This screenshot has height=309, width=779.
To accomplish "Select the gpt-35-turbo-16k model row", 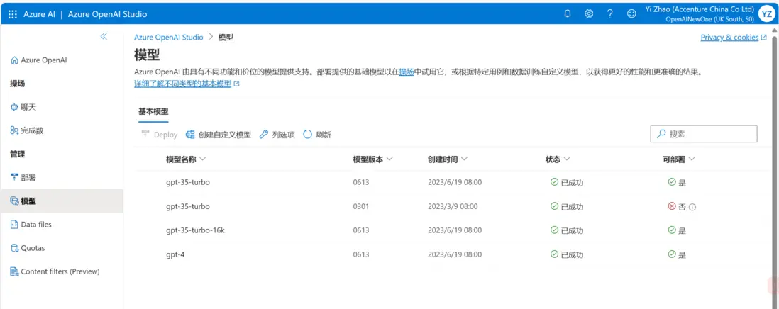I will coord(451,230).
